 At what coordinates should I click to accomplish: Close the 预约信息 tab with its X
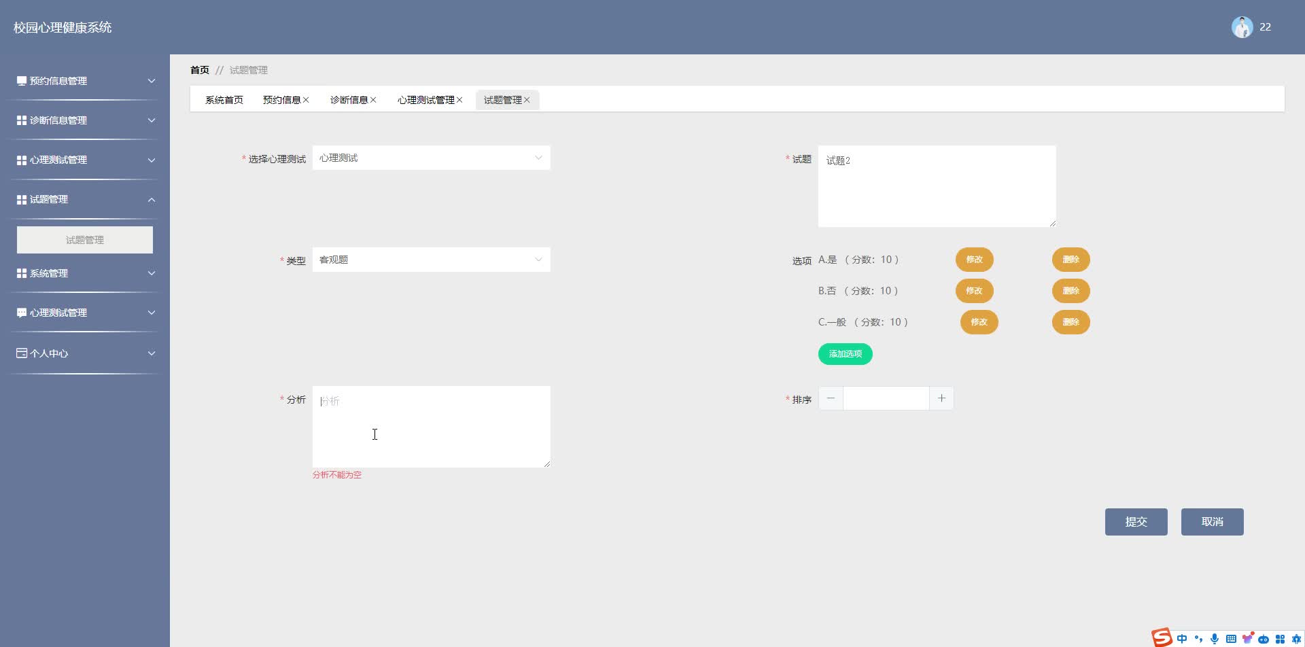pyautogui.click(x=306, y=100)
